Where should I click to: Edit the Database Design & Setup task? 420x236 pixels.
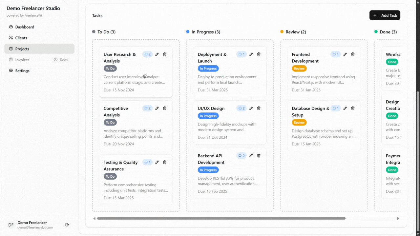(x=345, y=108)
